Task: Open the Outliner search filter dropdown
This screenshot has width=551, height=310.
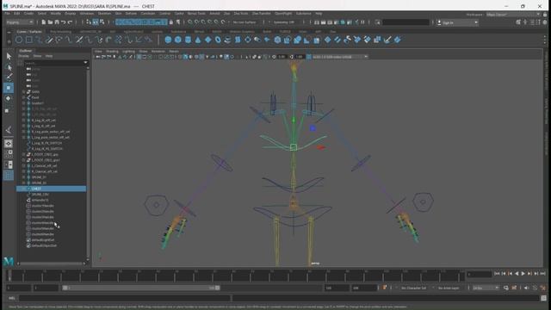Action: pyautogui.click(x=85, y=63)
